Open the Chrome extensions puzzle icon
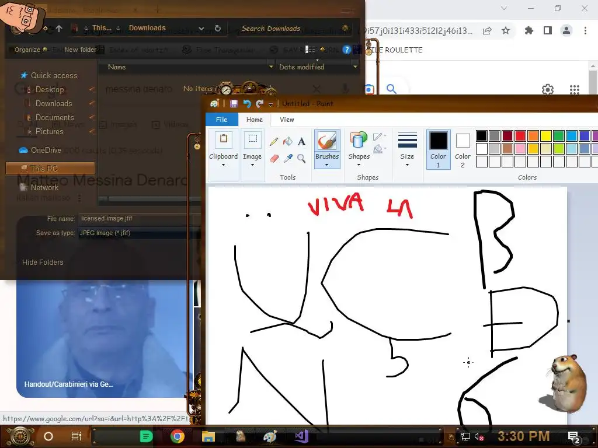Viewport: 598px width, 448px height. [529, 30]
